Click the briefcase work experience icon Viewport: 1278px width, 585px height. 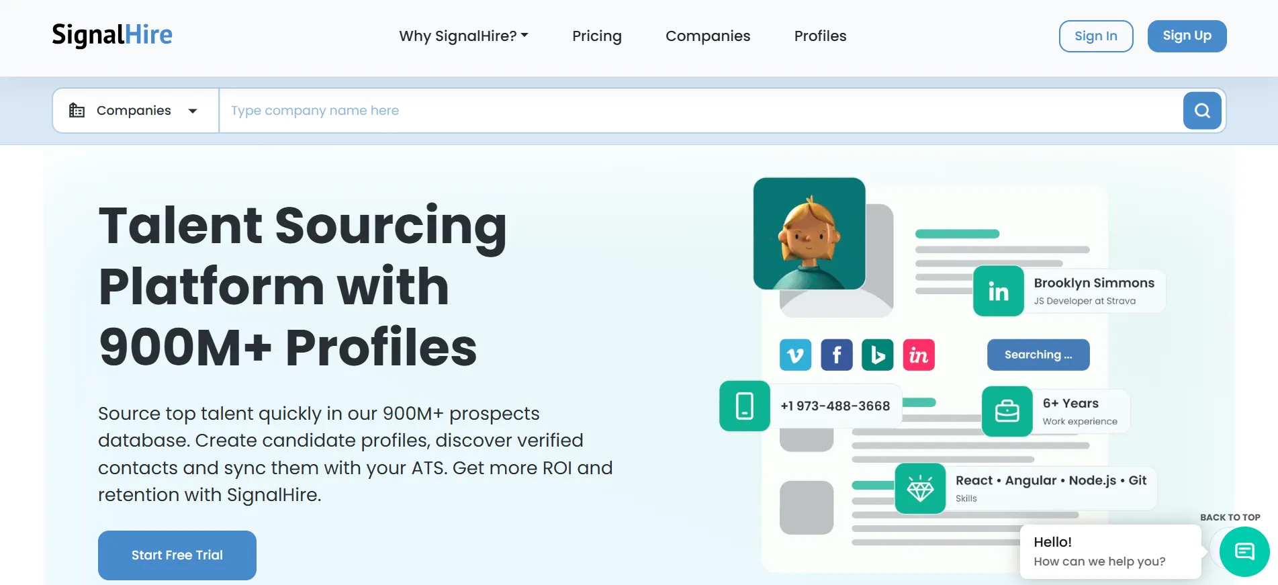tap(1007, 411)
